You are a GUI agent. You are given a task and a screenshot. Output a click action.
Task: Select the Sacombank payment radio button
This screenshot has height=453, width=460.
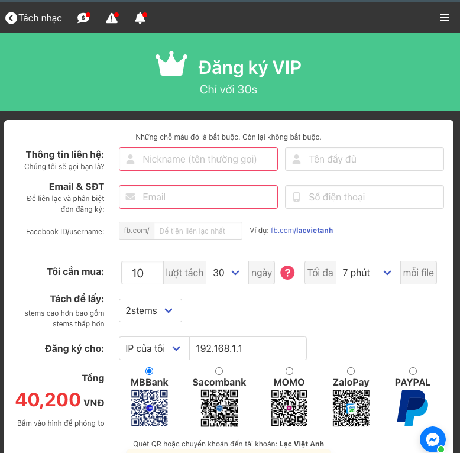pyautogui.click(x=219, y=371)
